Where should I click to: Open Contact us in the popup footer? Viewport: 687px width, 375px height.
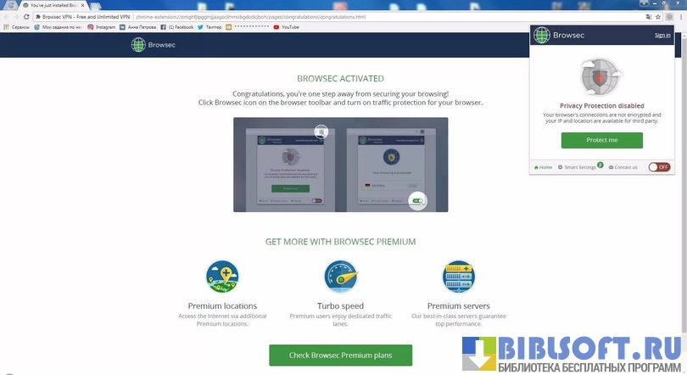click(x=623, y=167)
